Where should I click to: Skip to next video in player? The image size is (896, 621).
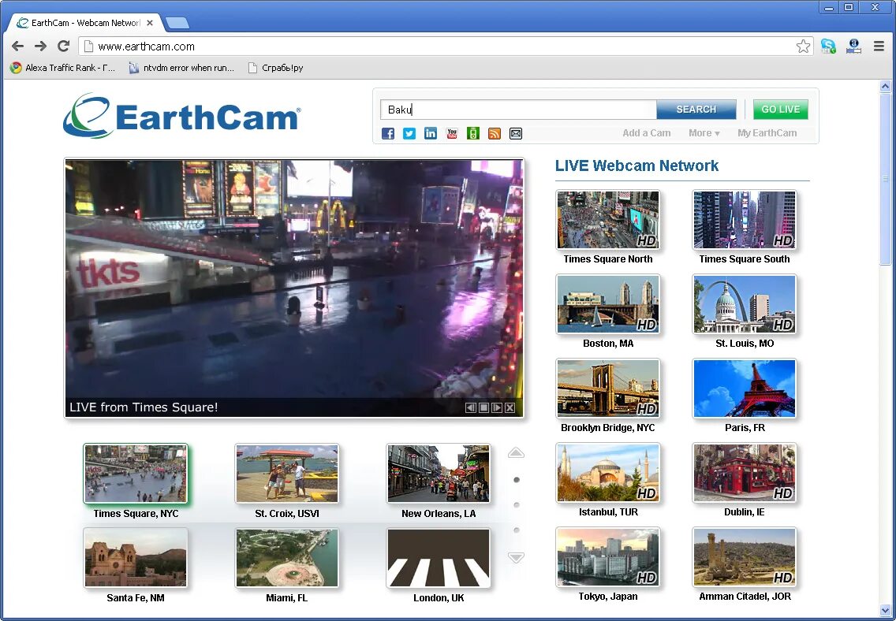pyautogui.click(x=497, y=407)
